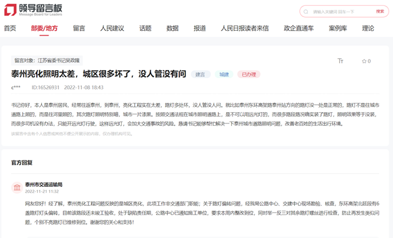Click the 留言对象 江苏省委书记 label
This screenshot has width=393, height=238.
(47, 60)
